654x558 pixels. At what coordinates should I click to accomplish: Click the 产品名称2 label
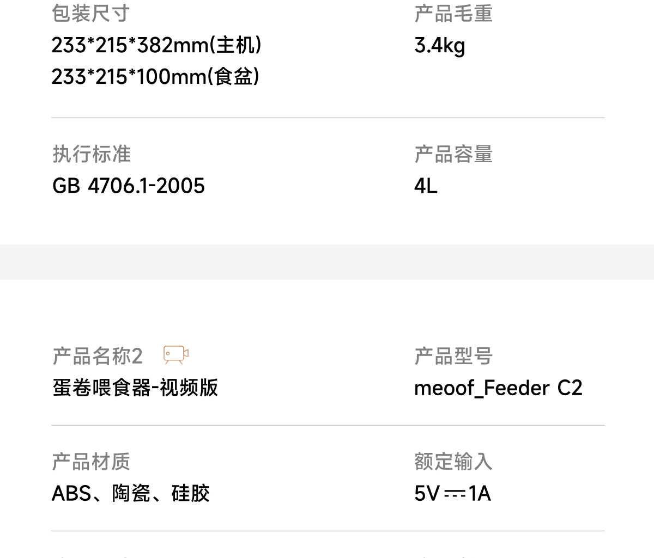click(x=98, y=356)
